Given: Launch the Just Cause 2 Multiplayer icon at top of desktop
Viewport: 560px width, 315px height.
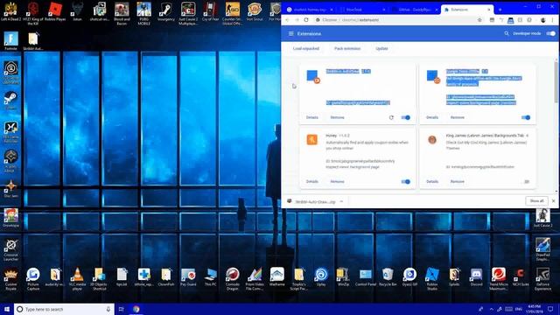Looking at the screenshot, I should coord(188,13).
